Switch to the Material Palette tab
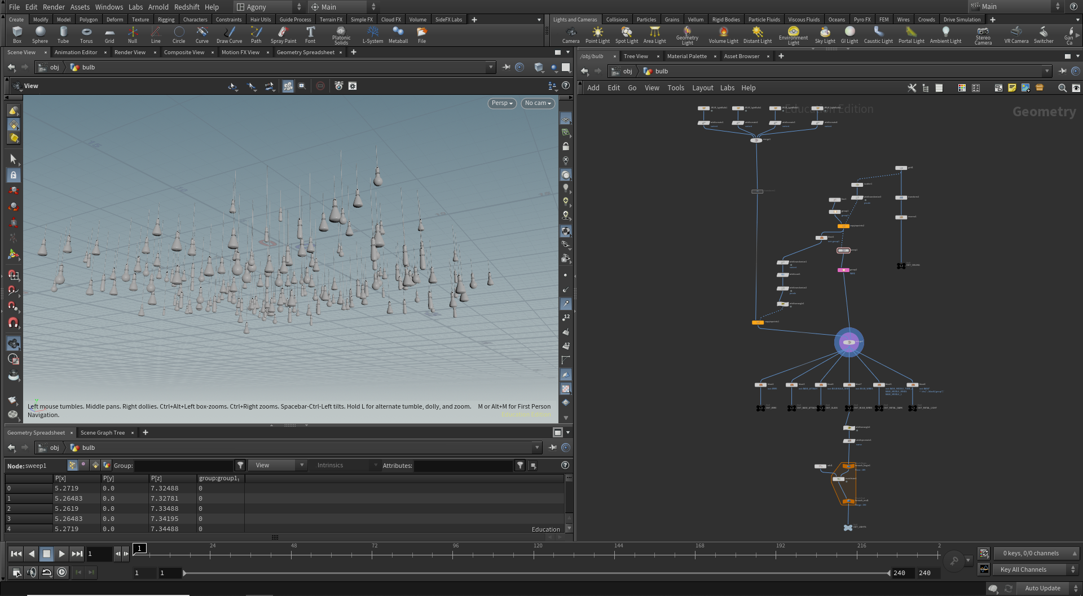1083x596 pixels. tap(686, 56)
